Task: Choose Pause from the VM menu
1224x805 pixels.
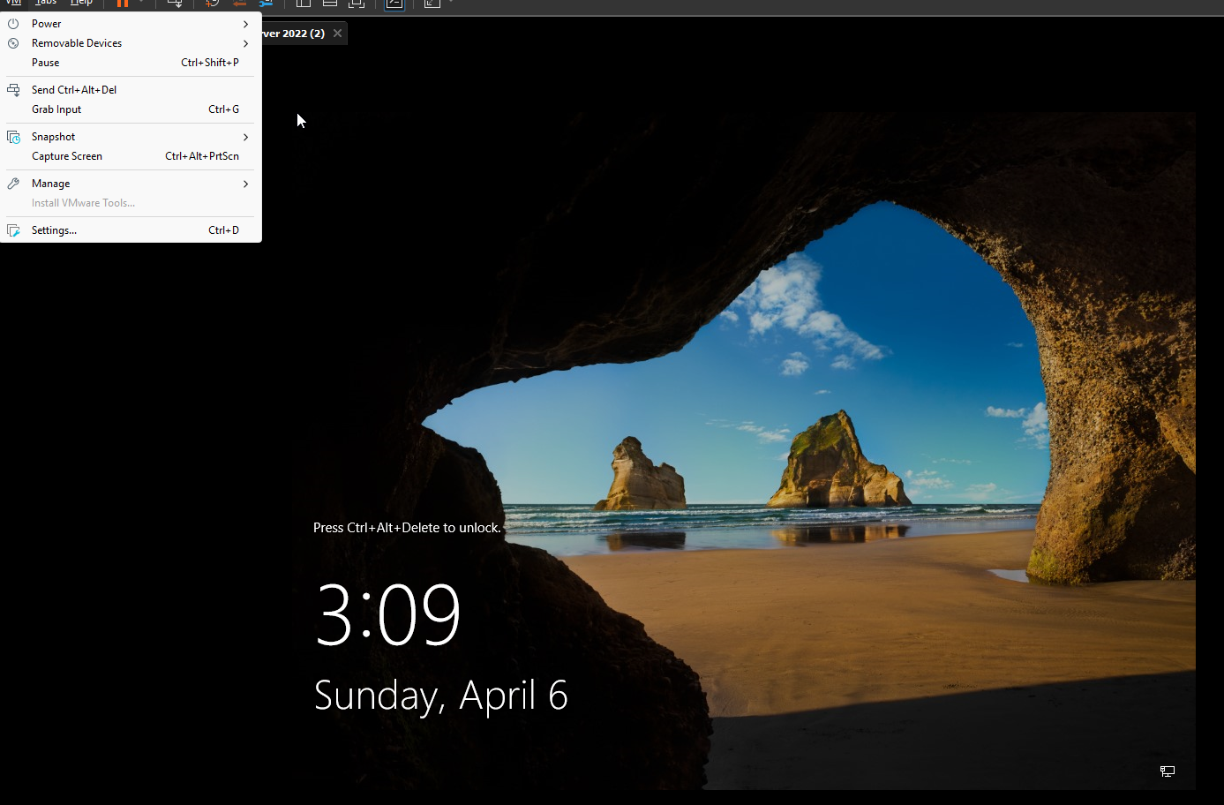Action: [x=46, y=63]
